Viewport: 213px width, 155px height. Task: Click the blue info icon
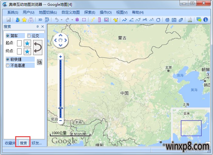click(206, 20)
